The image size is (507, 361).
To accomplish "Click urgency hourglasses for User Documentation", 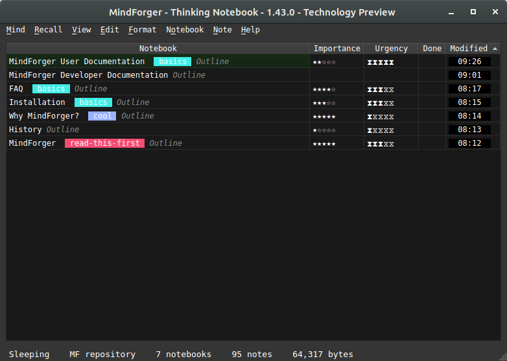I will pyautogui.click(x=381, y=62).
